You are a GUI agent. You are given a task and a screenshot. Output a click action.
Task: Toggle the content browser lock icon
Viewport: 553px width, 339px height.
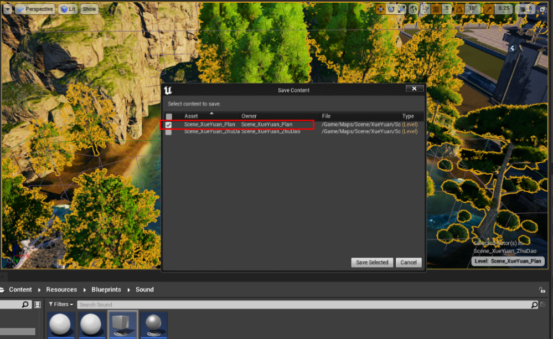(542, 290)
